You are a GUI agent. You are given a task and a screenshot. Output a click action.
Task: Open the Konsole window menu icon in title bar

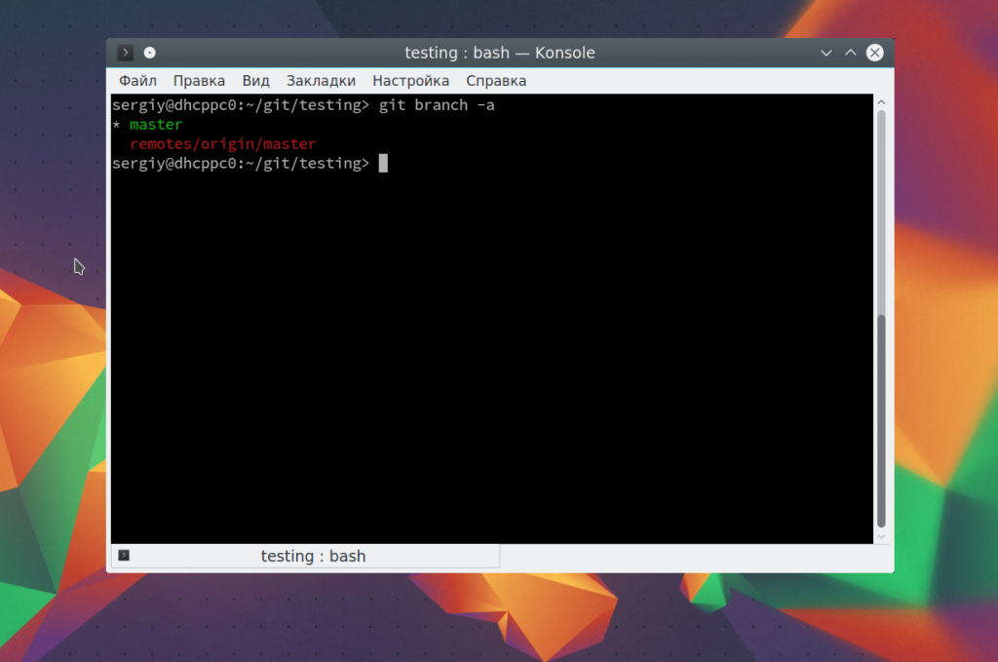click(126, 53)
